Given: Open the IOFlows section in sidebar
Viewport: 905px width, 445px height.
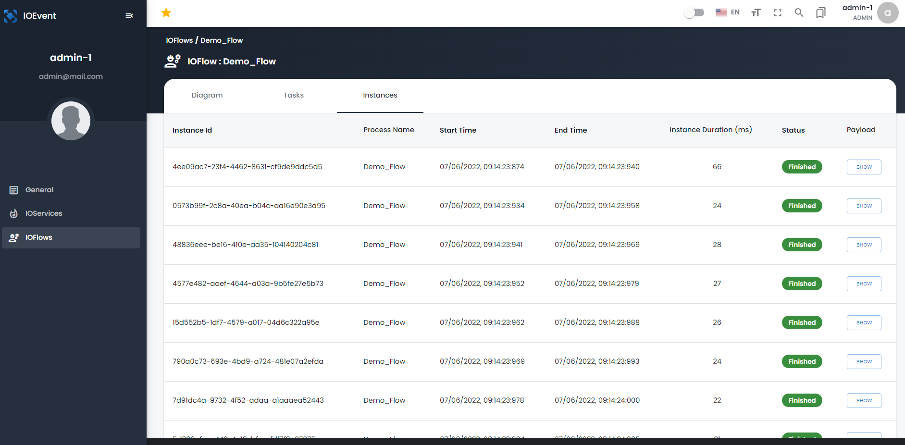Looking at the screenshot, I should (38, 237).
